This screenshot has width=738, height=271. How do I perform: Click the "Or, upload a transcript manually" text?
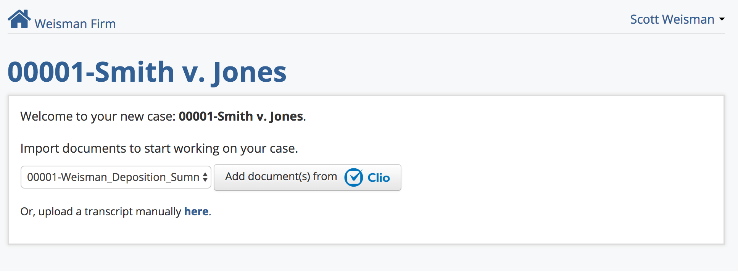point(101,211)
